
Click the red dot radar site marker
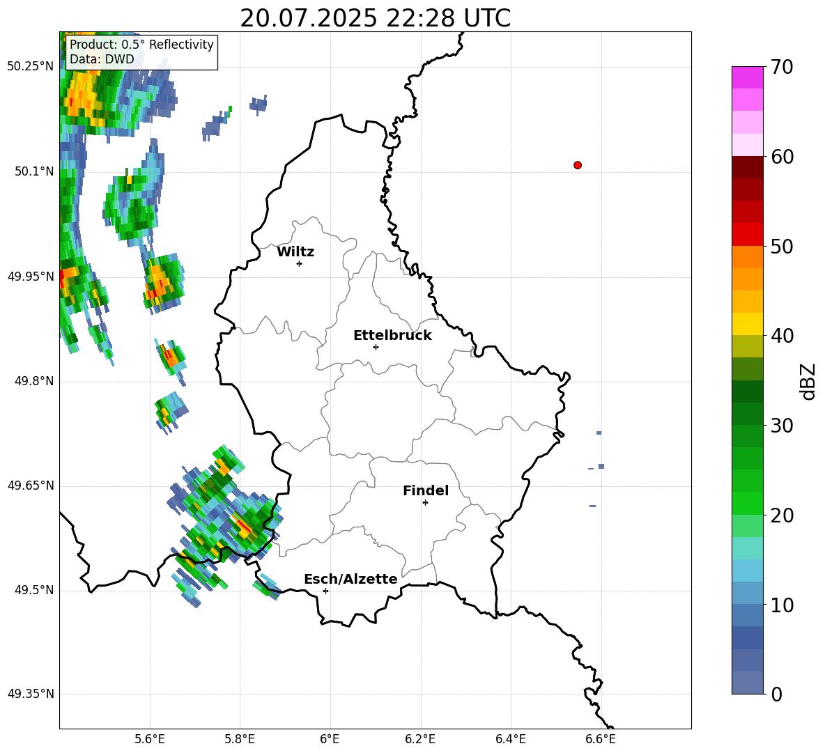pos(578,165)
